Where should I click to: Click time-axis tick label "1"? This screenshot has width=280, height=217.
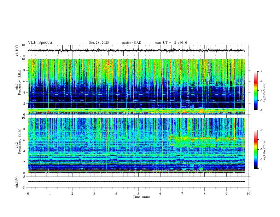coord(50,194)
